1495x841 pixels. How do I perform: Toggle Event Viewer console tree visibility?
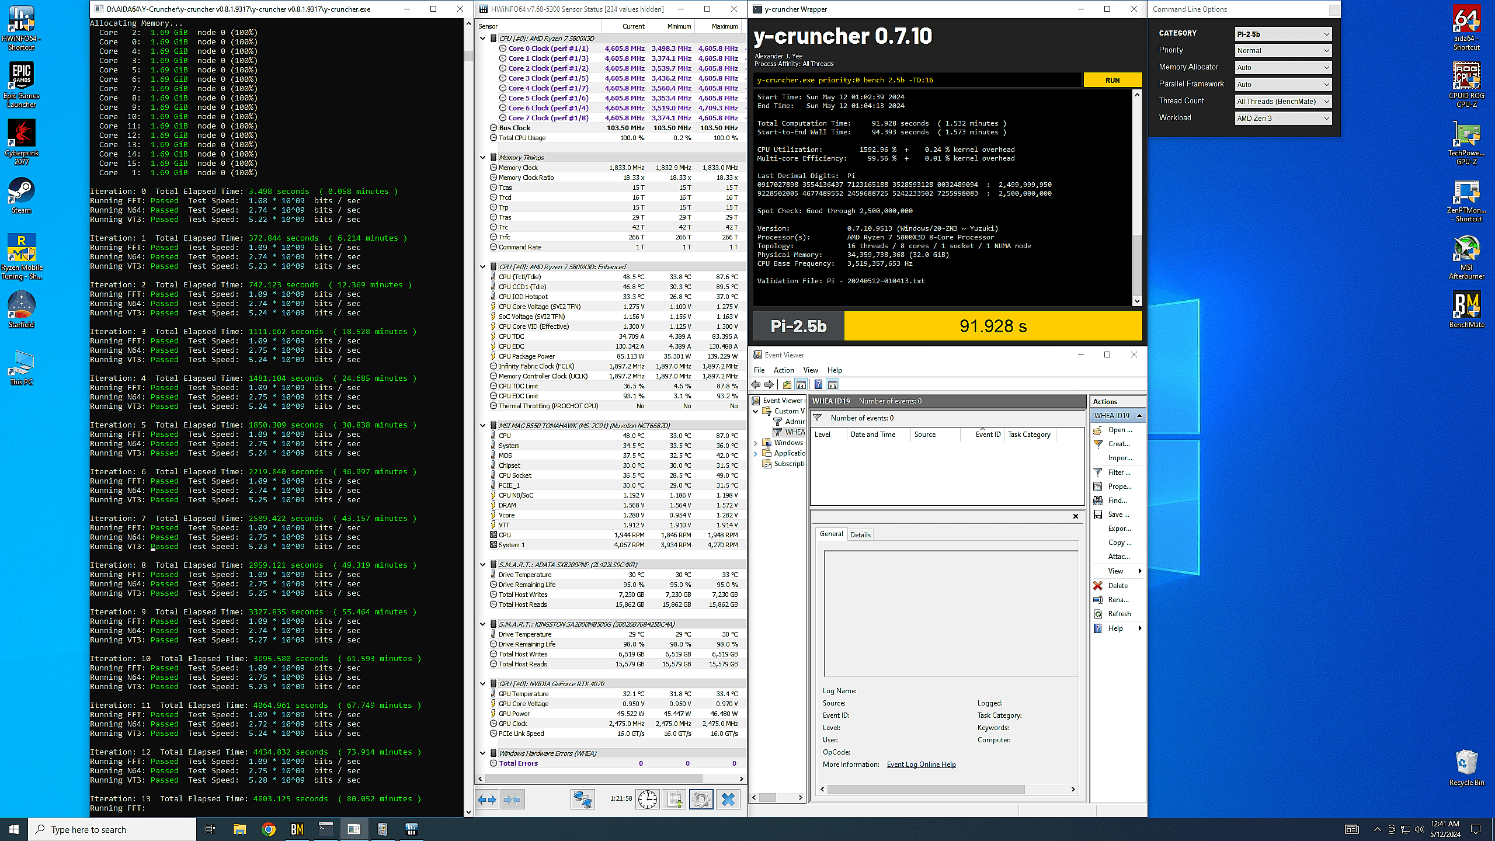coord(801,384)
